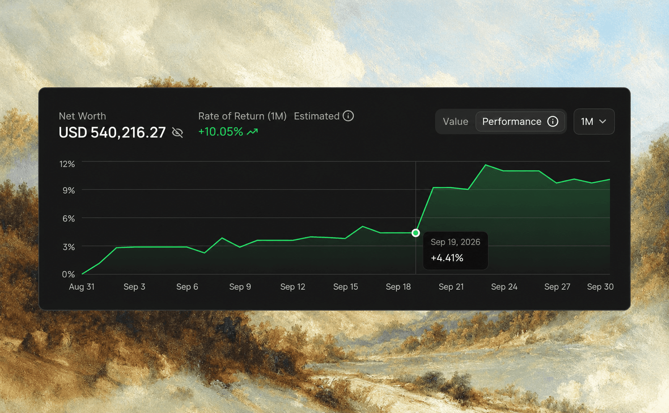
Task: Click the Rate of Return (1M) label
Action: pyautogui.click(x=242, y=116)
